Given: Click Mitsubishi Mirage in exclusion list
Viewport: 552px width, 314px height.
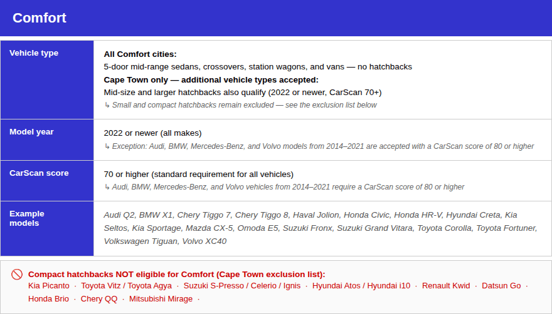Looking at the screenshot, I should pos(161,299).
